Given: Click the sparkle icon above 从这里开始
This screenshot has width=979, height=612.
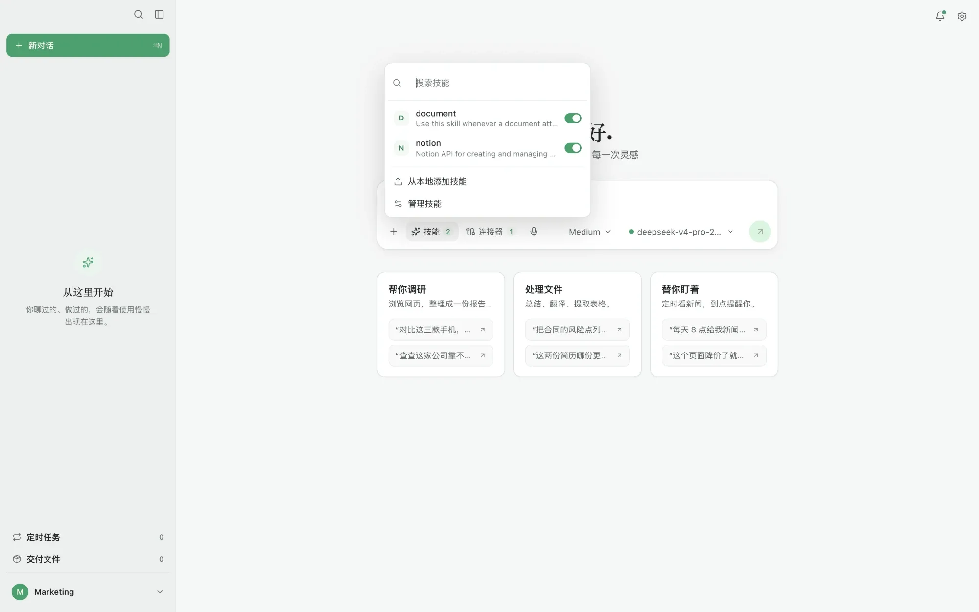Looking at the screenshot, I should pos(88,262).
